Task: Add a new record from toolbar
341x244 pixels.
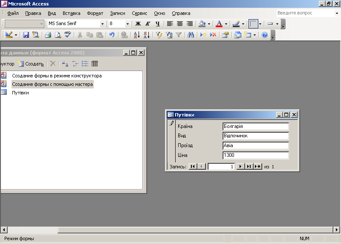Action: [x=203, y=35]
